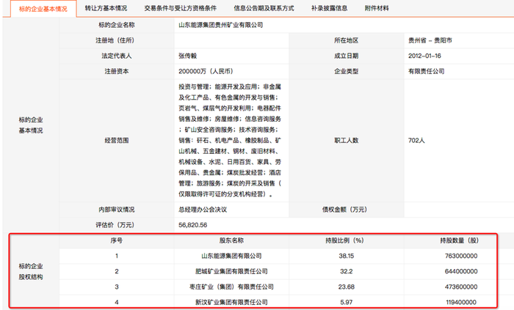This screenshot has height=310, width=514.
Task: Click share quantity 763000000
Action: click(x=461, y=256)
